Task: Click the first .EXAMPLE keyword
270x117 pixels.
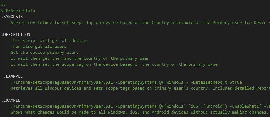Action: (13, 76)
